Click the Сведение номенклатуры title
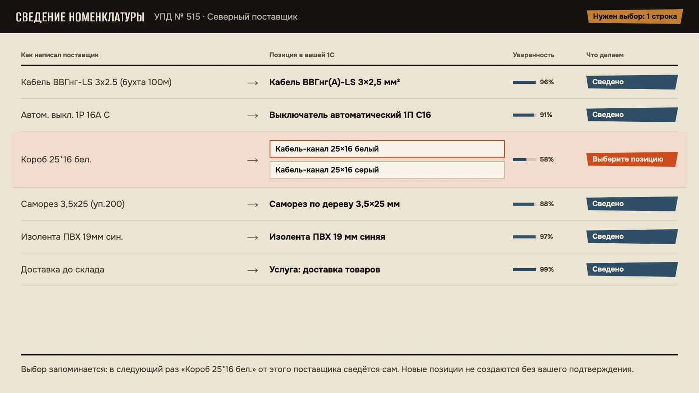The height and width of the screenshot is (393, 699). [80, 17]
